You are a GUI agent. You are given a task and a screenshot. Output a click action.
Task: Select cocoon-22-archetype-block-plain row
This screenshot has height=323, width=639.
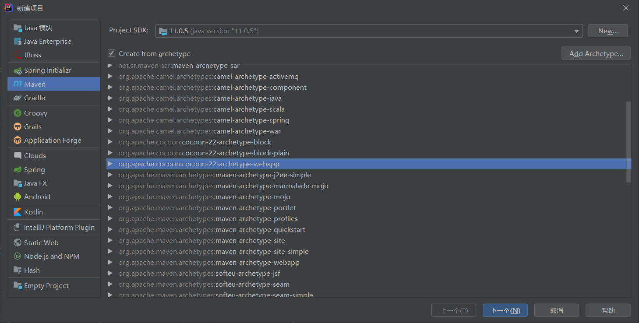(369, 153)
